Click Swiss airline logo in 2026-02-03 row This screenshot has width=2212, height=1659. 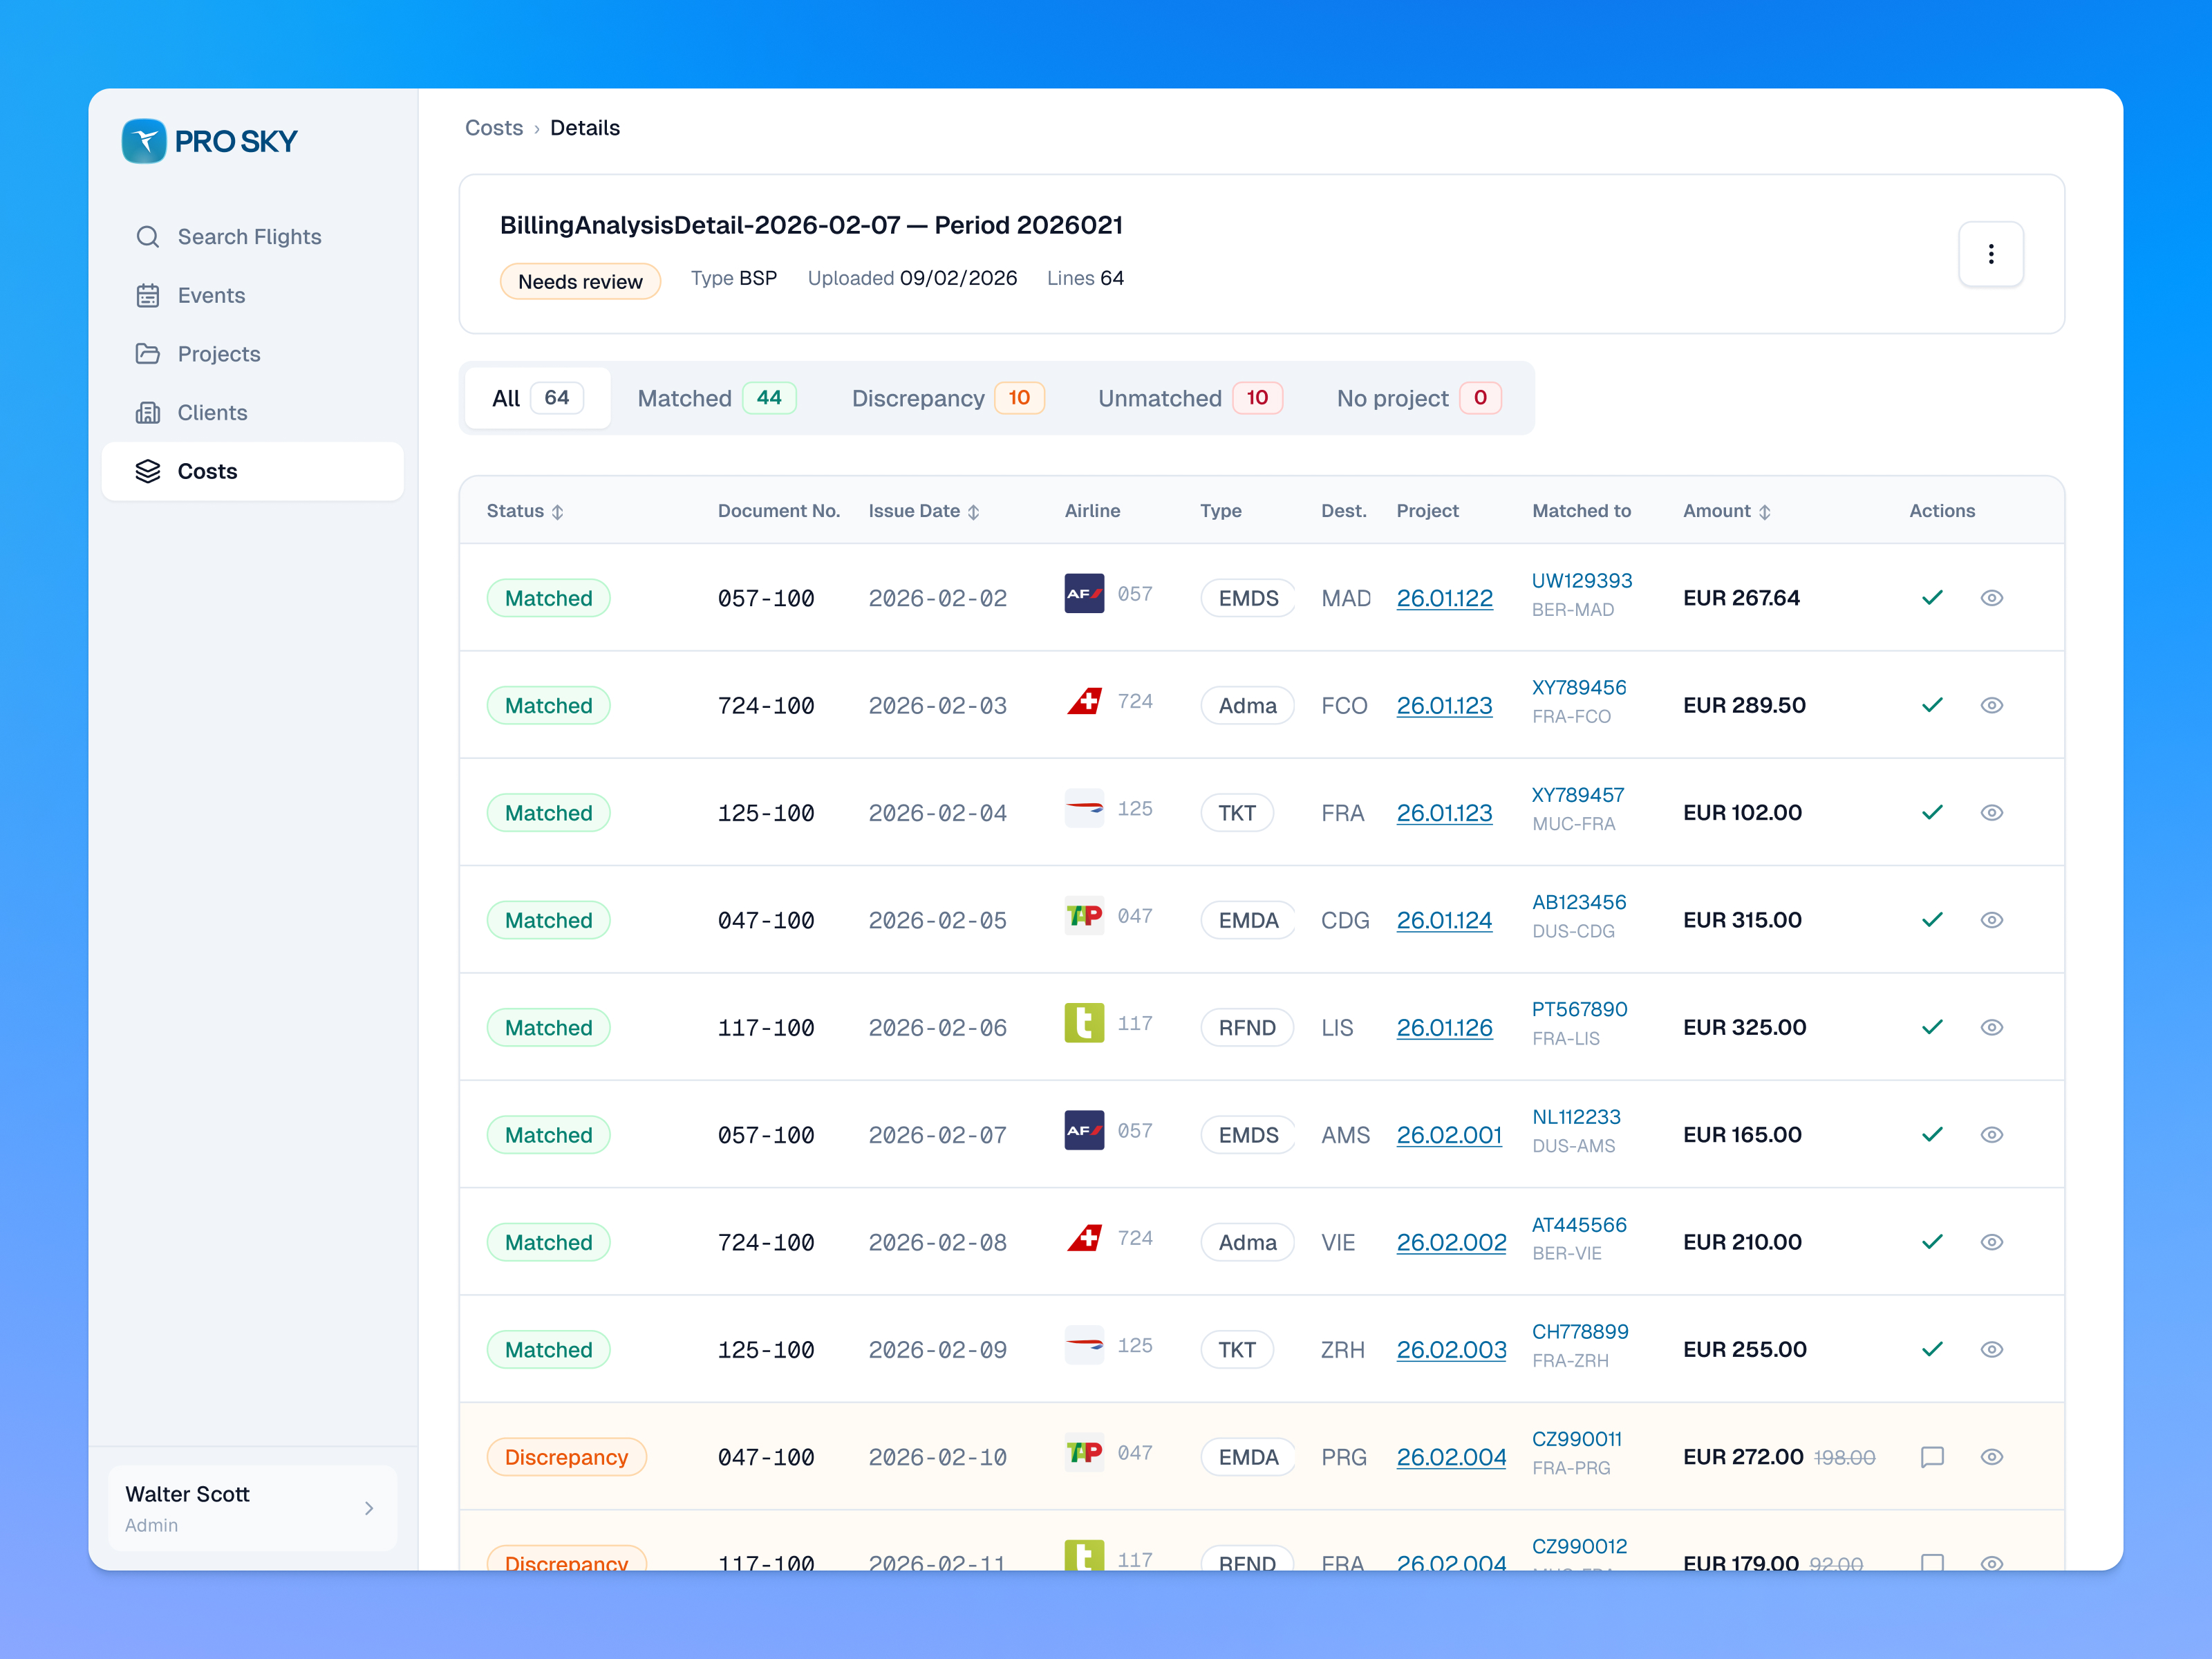pos(1084,701)
